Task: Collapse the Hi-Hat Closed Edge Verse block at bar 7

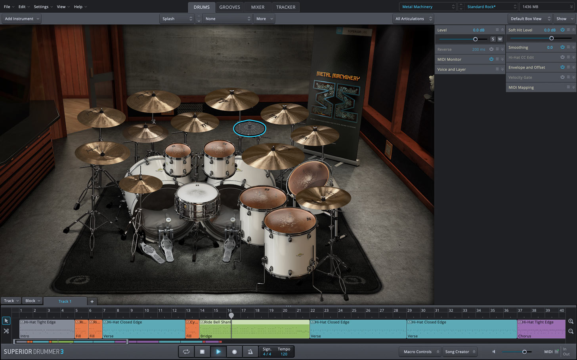Action: (105, 322)
